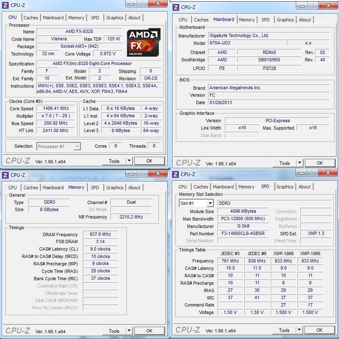Select CPU tab in the Mainboard window

click(183, 20)
